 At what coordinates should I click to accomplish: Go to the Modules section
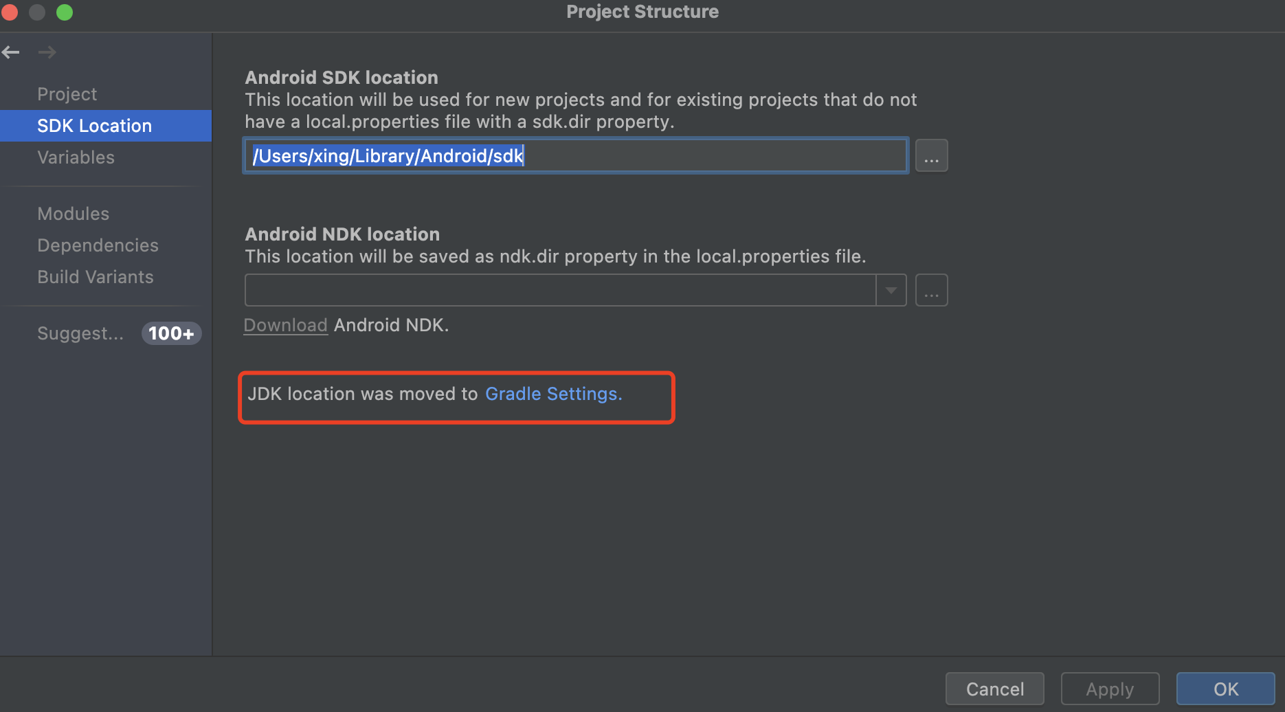point(73,214)
